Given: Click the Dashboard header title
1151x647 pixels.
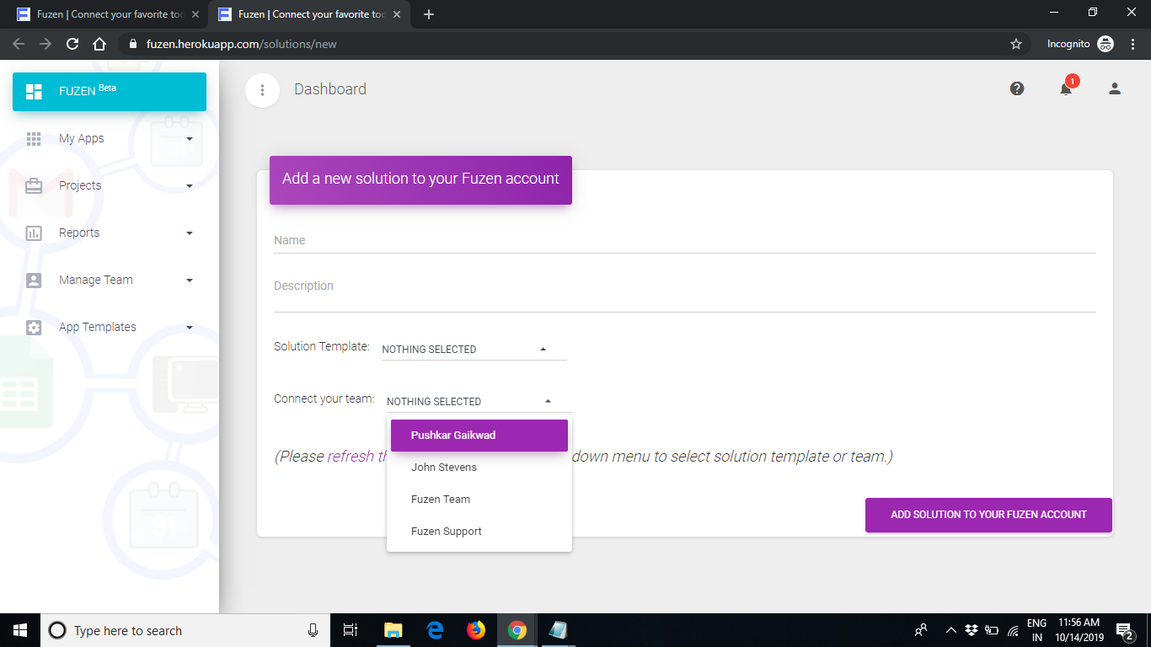Looking at the screenshot, I should click(x=330, y=89).
